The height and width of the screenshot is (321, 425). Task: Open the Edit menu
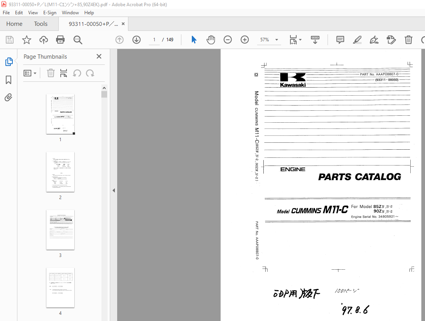point(19,13)
